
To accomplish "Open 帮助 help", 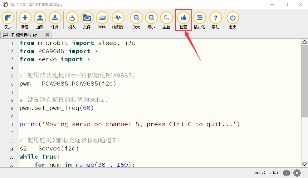I will (216, 20).
